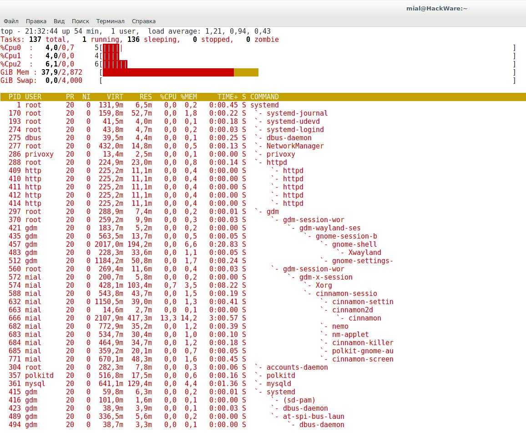526x433 pixels.
Task: Click the COMMAND column header
Action: [x=264, y=97]
